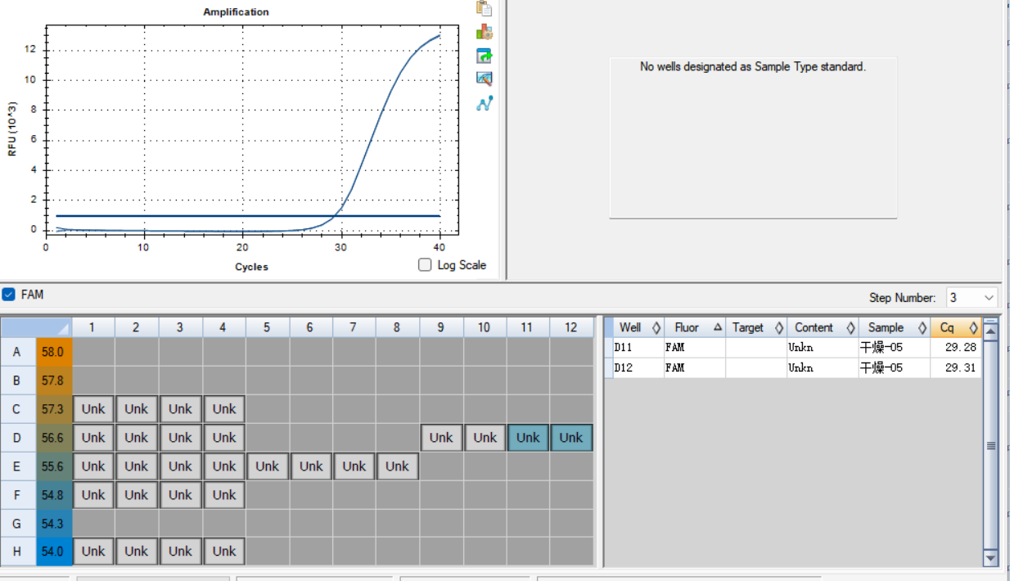
Task: Open the chart settings bar-graph icon
Action: (x=485, y=32)
